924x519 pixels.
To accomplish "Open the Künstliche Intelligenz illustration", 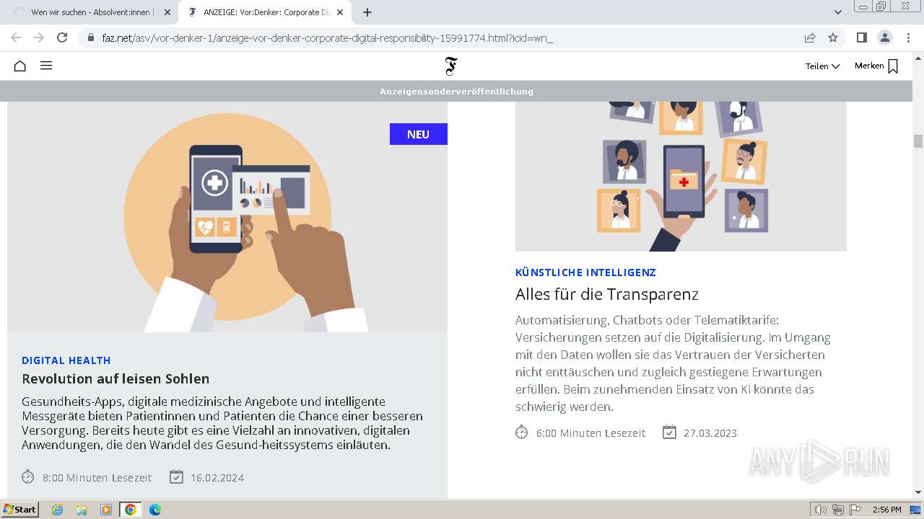I will pos(681,177).
